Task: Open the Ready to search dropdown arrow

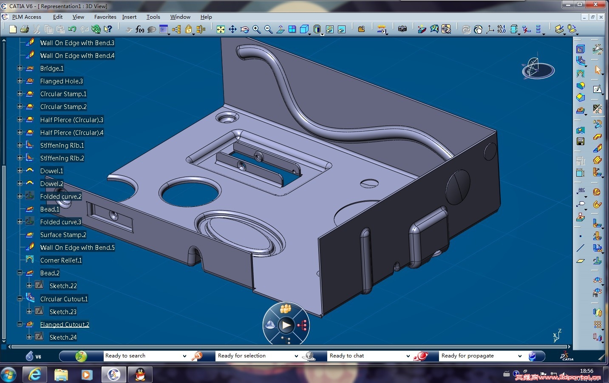Action: coord(184,356)
